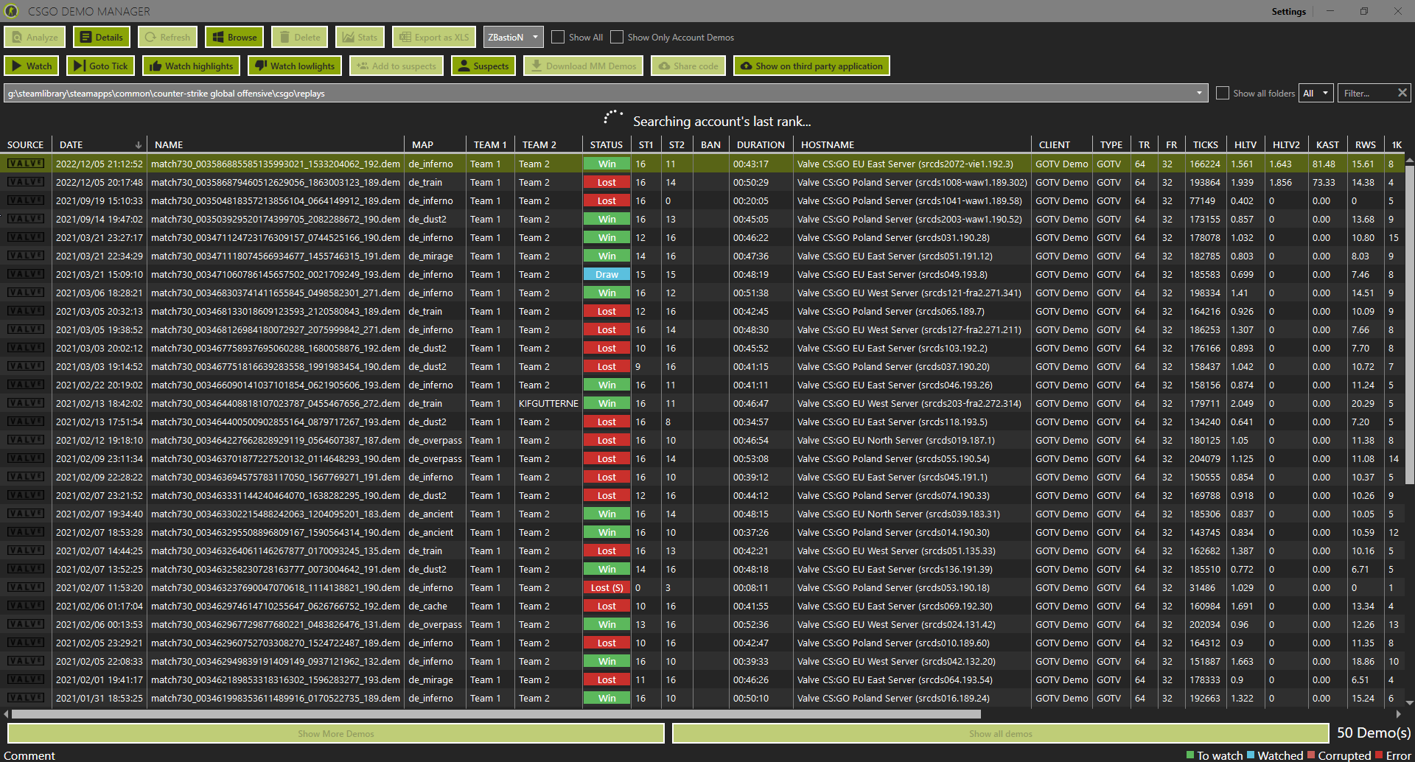Open the Watch lowlights feature
The image size is (1415, 762).
(294, 66)
